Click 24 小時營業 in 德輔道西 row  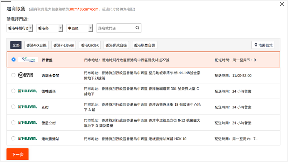coord(242,91)
